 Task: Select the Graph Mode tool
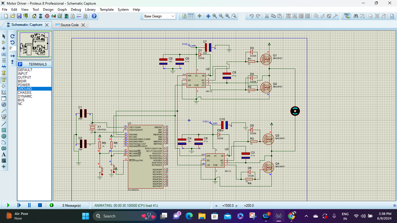pos(4,92)
